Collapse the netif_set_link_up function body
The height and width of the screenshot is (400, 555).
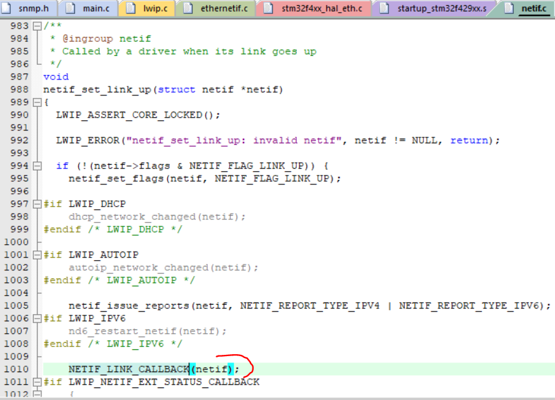pyautogui.click(x=37, y=102)
